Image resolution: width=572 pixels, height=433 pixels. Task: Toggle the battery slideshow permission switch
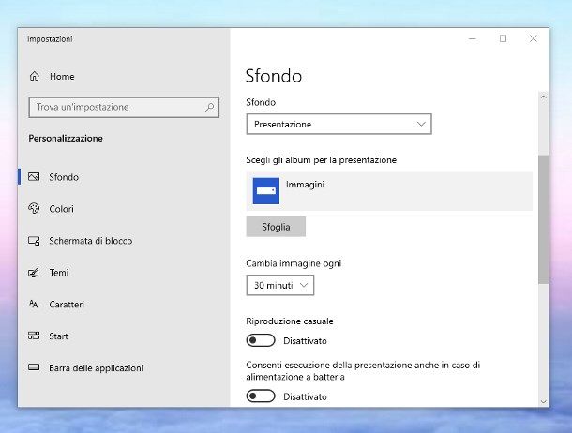tap(261, 396)
